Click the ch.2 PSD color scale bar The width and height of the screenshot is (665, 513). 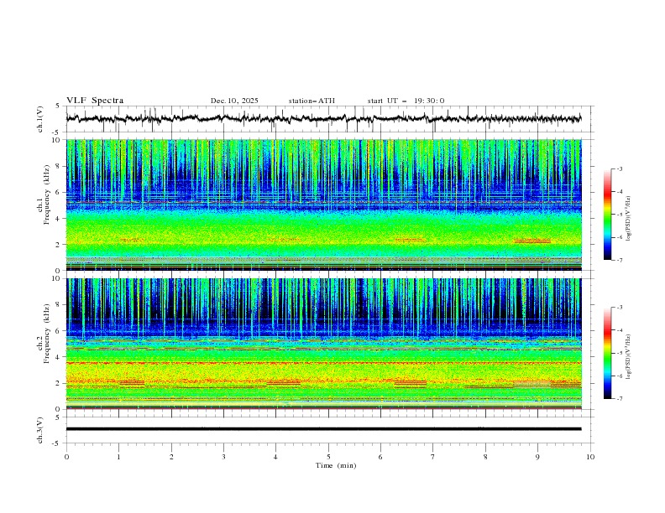(607, 353)
